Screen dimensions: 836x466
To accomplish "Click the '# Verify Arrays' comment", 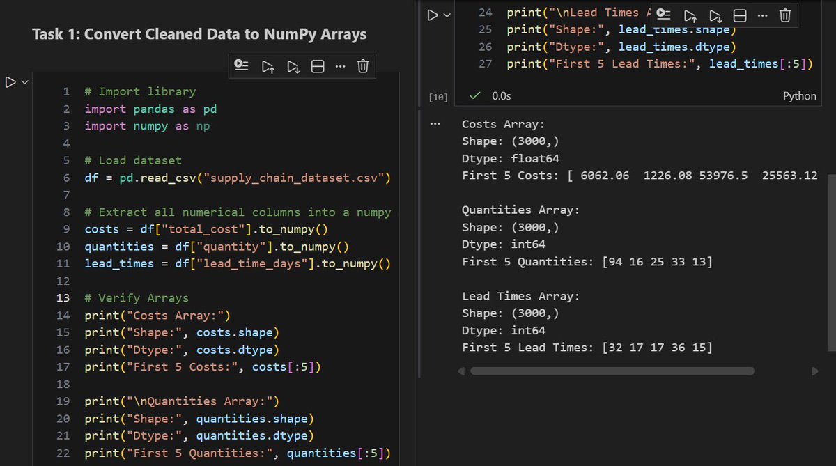I will [137, 297].
